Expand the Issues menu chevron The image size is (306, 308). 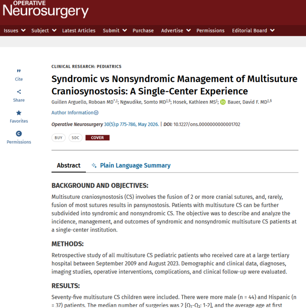point(23,30)
